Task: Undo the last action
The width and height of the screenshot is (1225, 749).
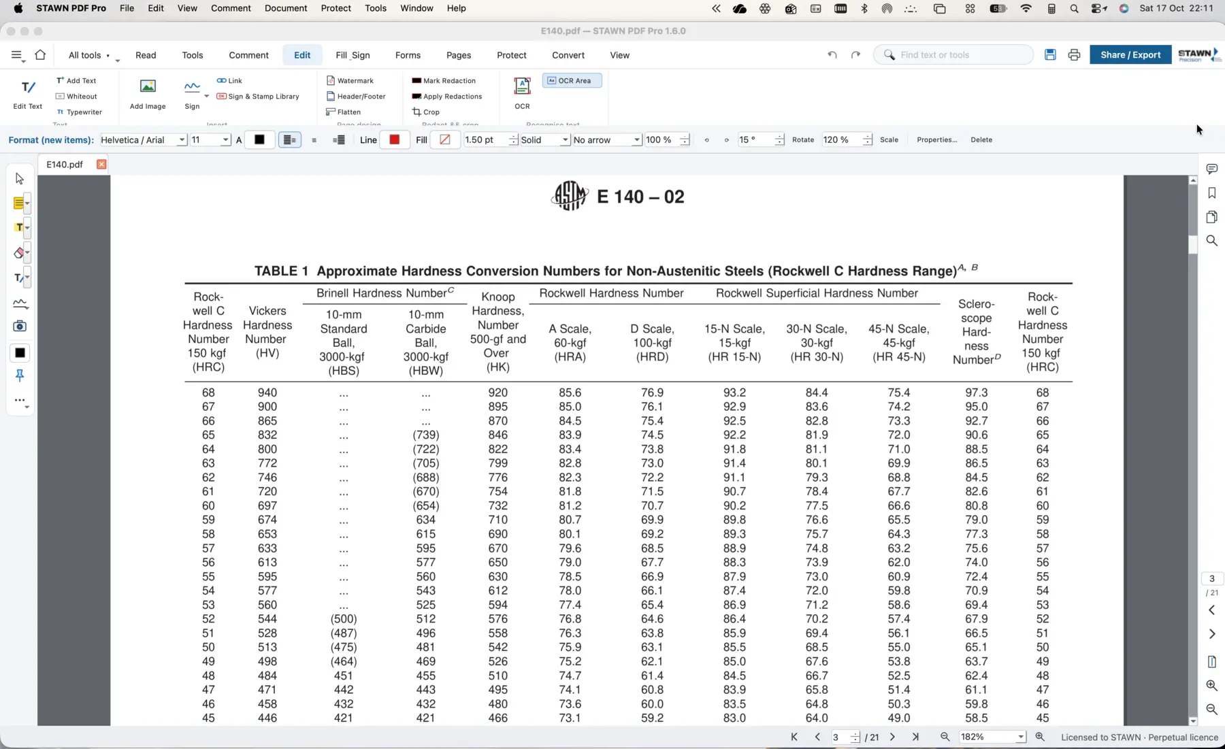Action: point(832,55)
